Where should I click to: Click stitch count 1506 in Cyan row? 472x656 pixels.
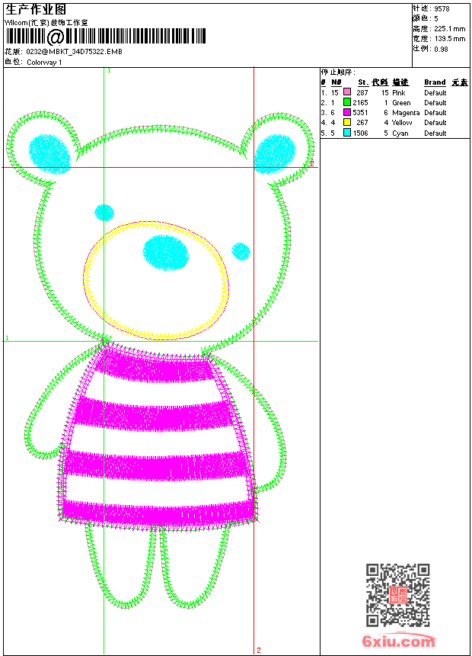361,133
